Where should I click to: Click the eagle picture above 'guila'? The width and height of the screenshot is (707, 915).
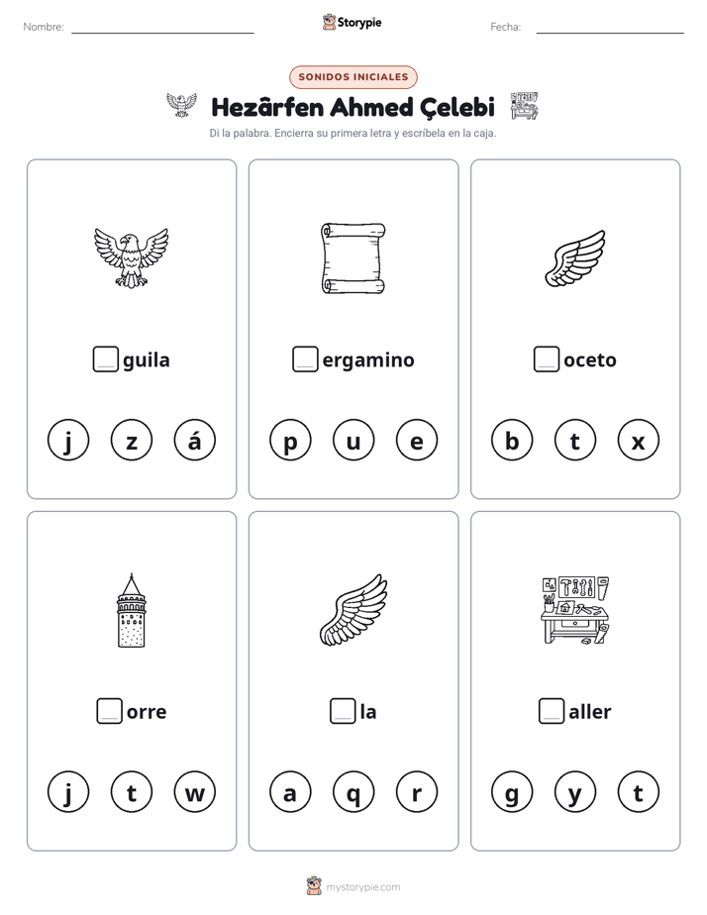point(132,257)
